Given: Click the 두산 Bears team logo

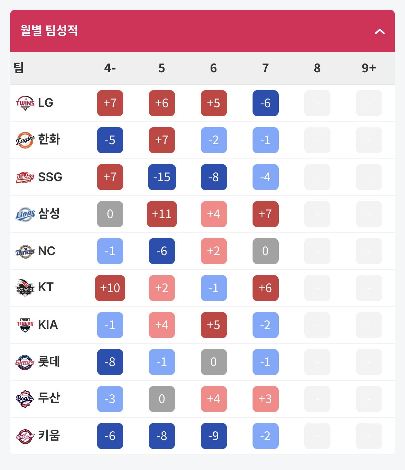Looking at the screenshot, I should click(x=25, y=399).
